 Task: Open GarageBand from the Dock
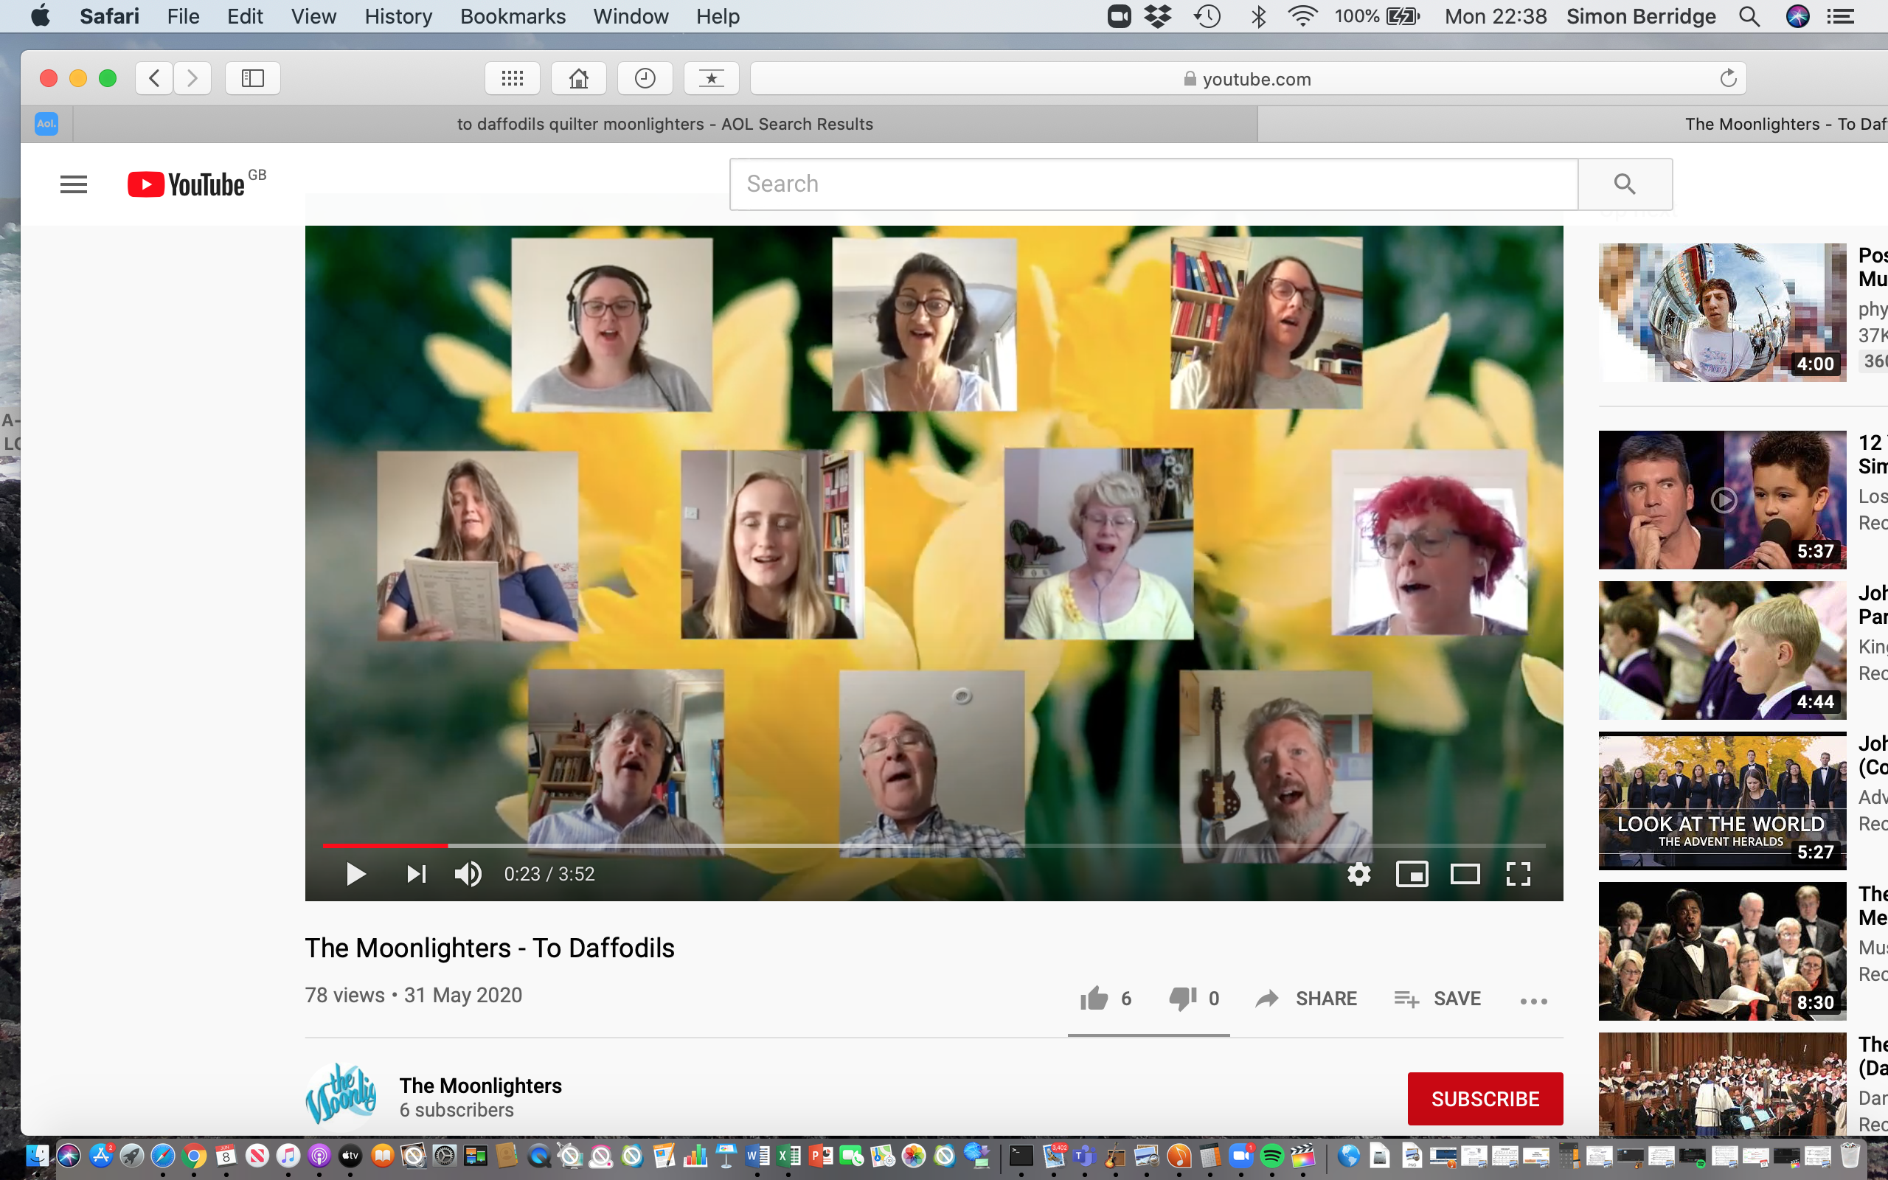point(1116,1156)
